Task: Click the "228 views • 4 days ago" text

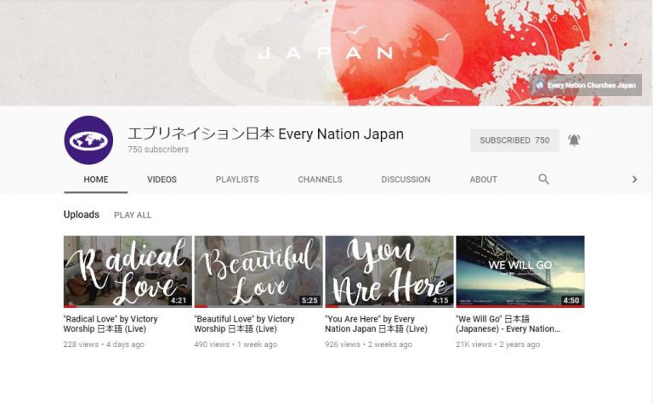Action: [104, 344]
